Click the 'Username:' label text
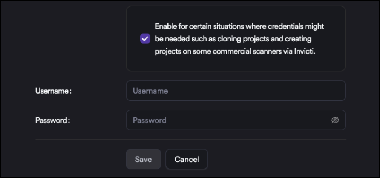 53,91
